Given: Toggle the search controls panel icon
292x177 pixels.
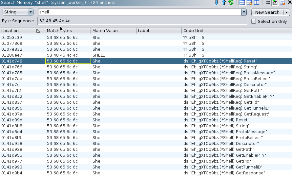Looking at the screenshot, I should 242,2.
